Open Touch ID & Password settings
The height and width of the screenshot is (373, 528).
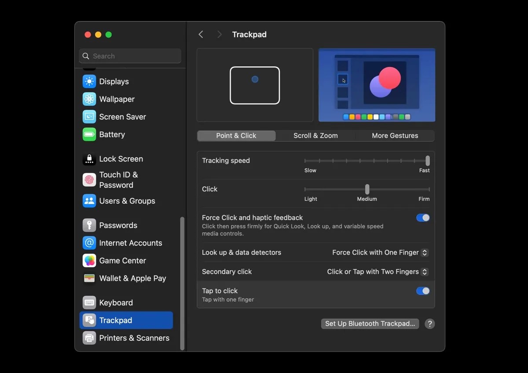89,180
